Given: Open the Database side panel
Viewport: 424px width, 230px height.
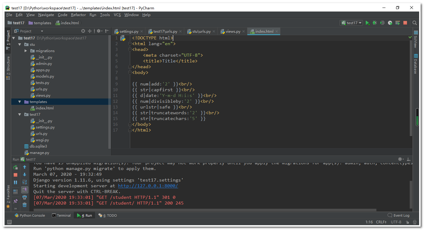Looking at the screenshot, I should [x=415, y=64].
